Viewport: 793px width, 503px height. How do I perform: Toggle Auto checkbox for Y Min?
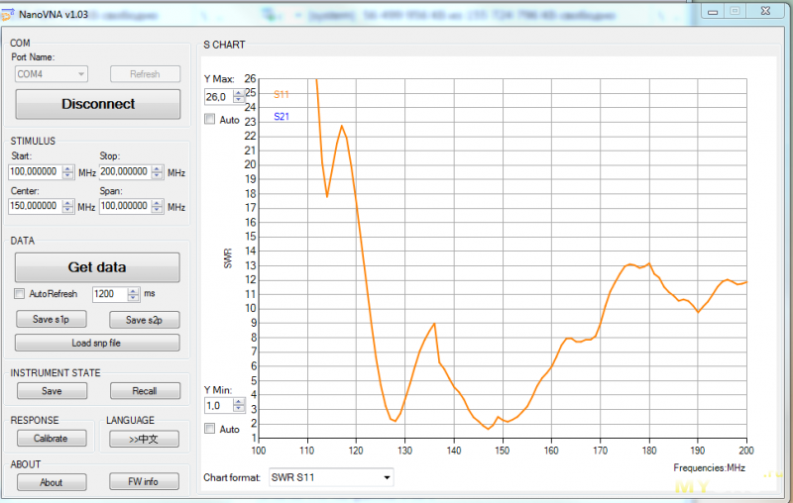[x=209, y=429]
